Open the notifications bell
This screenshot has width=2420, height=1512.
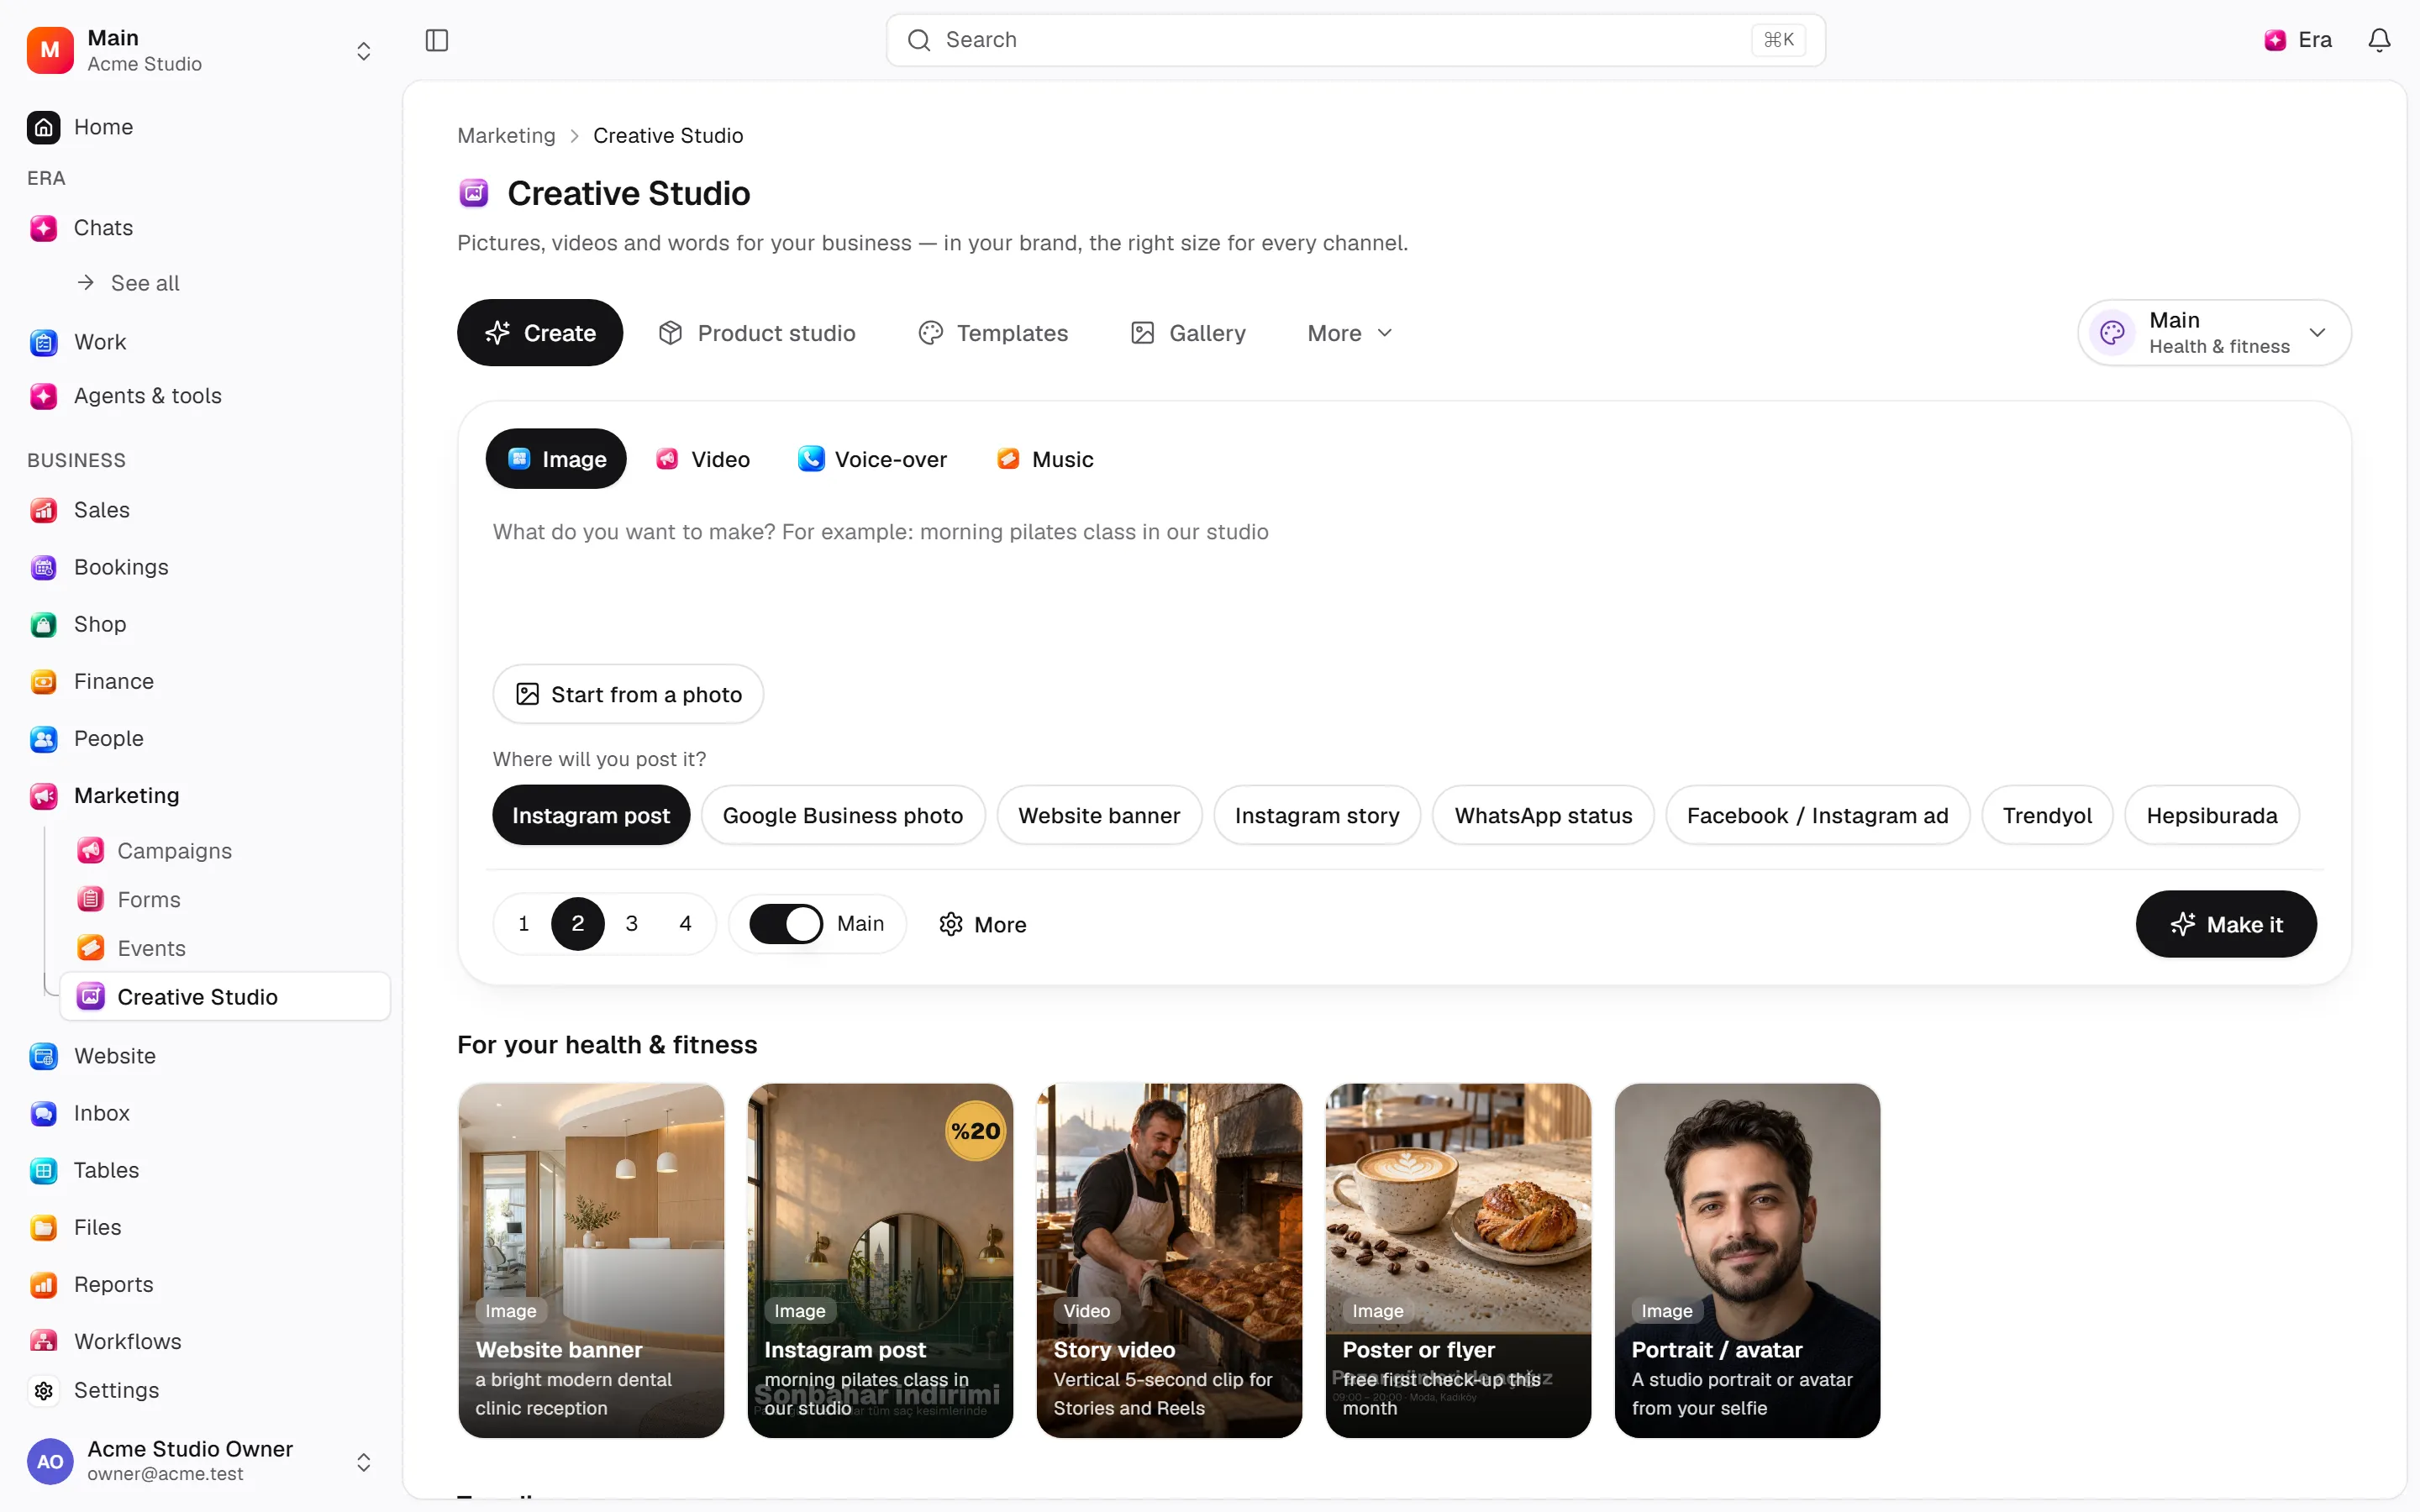pyautogui.click(x=2379, y=40)
